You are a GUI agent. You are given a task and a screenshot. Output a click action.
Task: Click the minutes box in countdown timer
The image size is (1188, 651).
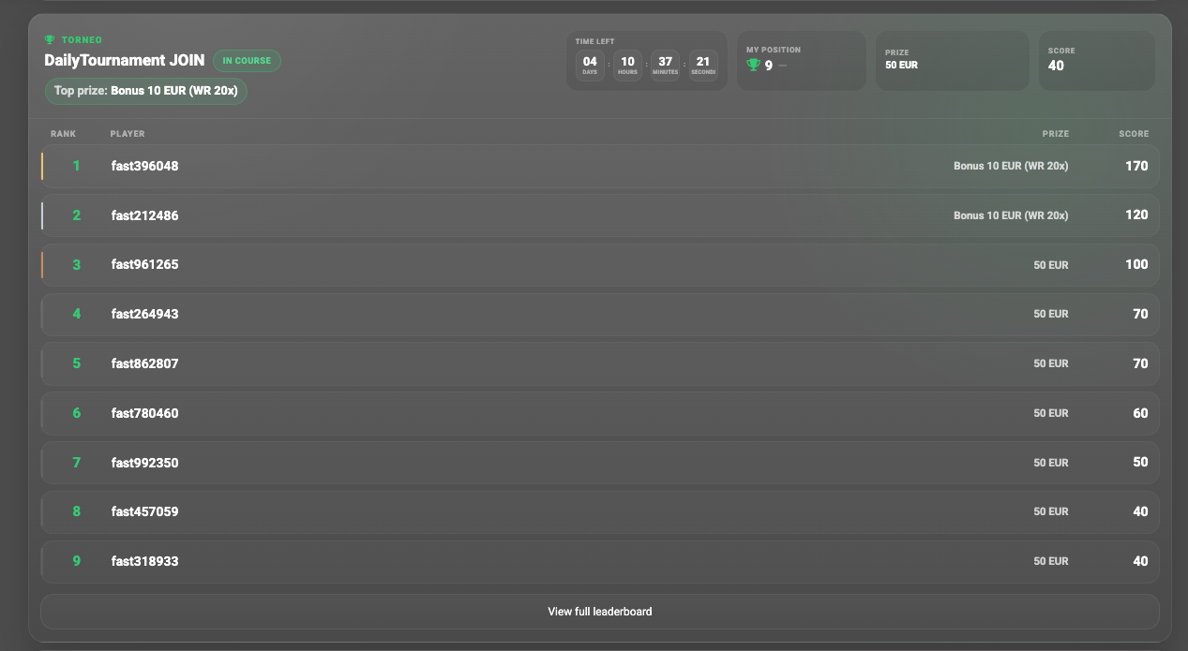[665, 66]
